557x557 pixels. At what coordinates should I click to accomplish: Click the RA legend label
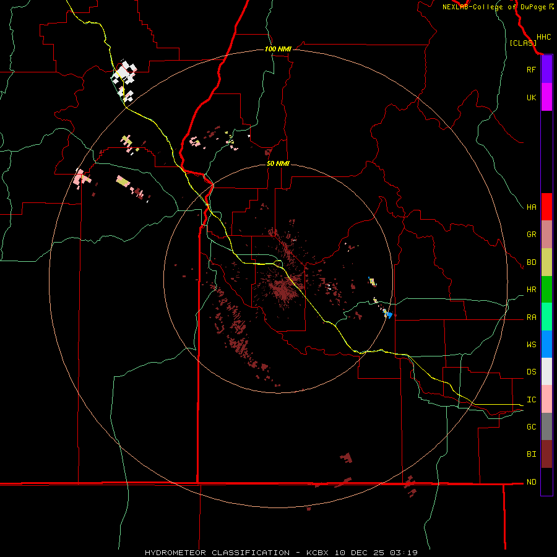coord(531,317)
